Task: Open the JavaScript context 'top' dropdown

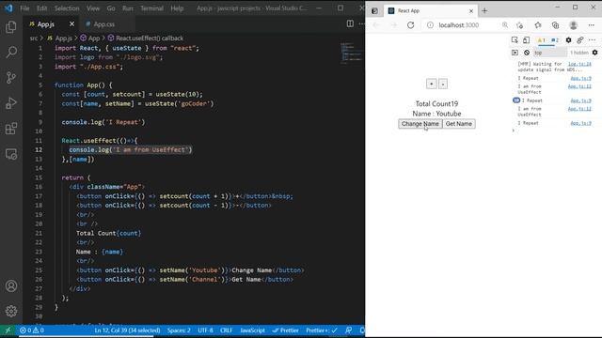Action: click(x=550, y=53)
